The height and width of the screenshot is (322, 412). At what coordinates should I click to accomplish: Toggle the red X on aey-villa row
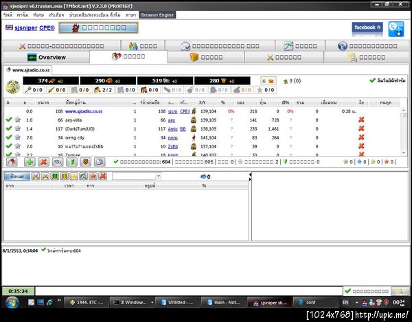click(362, 119)
